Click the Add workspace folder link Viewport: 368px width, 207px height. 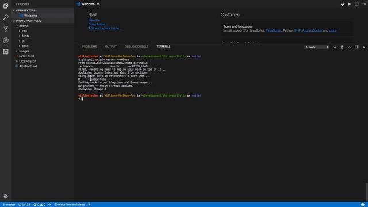(x=105, y=28)
